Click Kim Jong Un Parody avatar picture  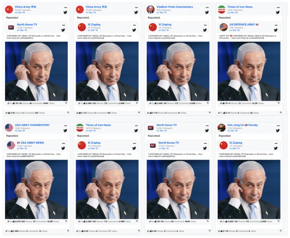[222, 128]
